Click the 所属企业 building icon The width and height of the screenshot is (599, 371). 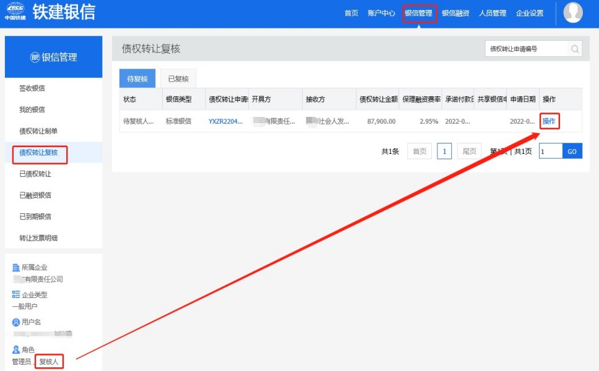[16, 268]
